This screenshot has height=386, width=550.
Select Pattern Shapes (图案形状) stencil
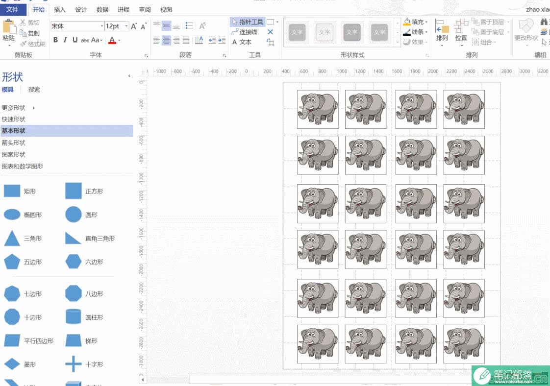13,155
